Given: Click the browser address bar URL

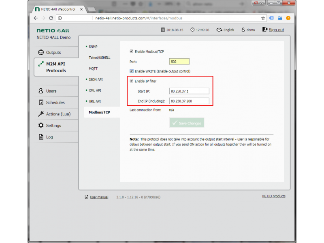Looking at the screenshot, I should coord(139,18).
